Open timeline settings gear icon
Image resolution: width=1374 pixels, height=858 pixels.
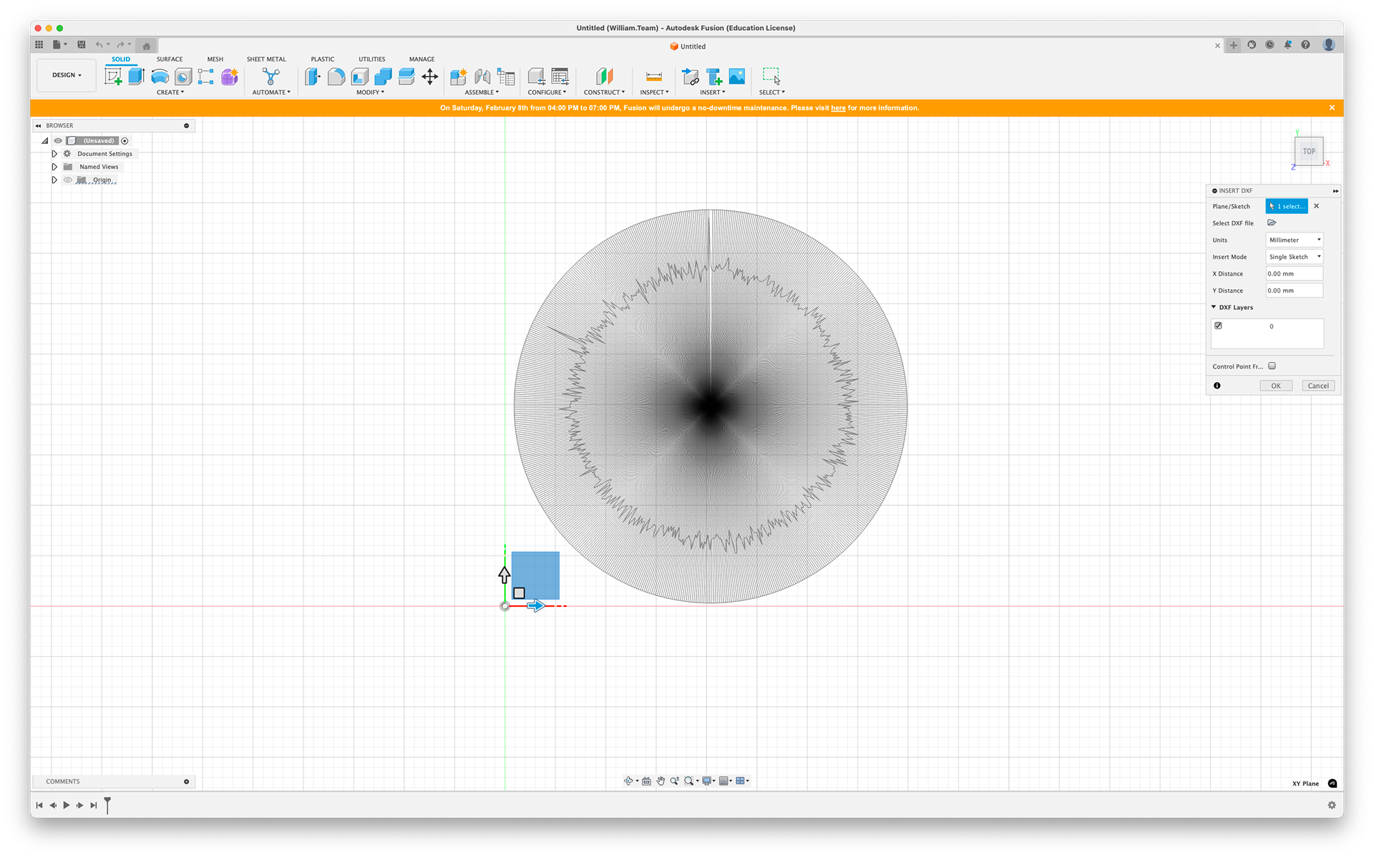[1332, 805]
